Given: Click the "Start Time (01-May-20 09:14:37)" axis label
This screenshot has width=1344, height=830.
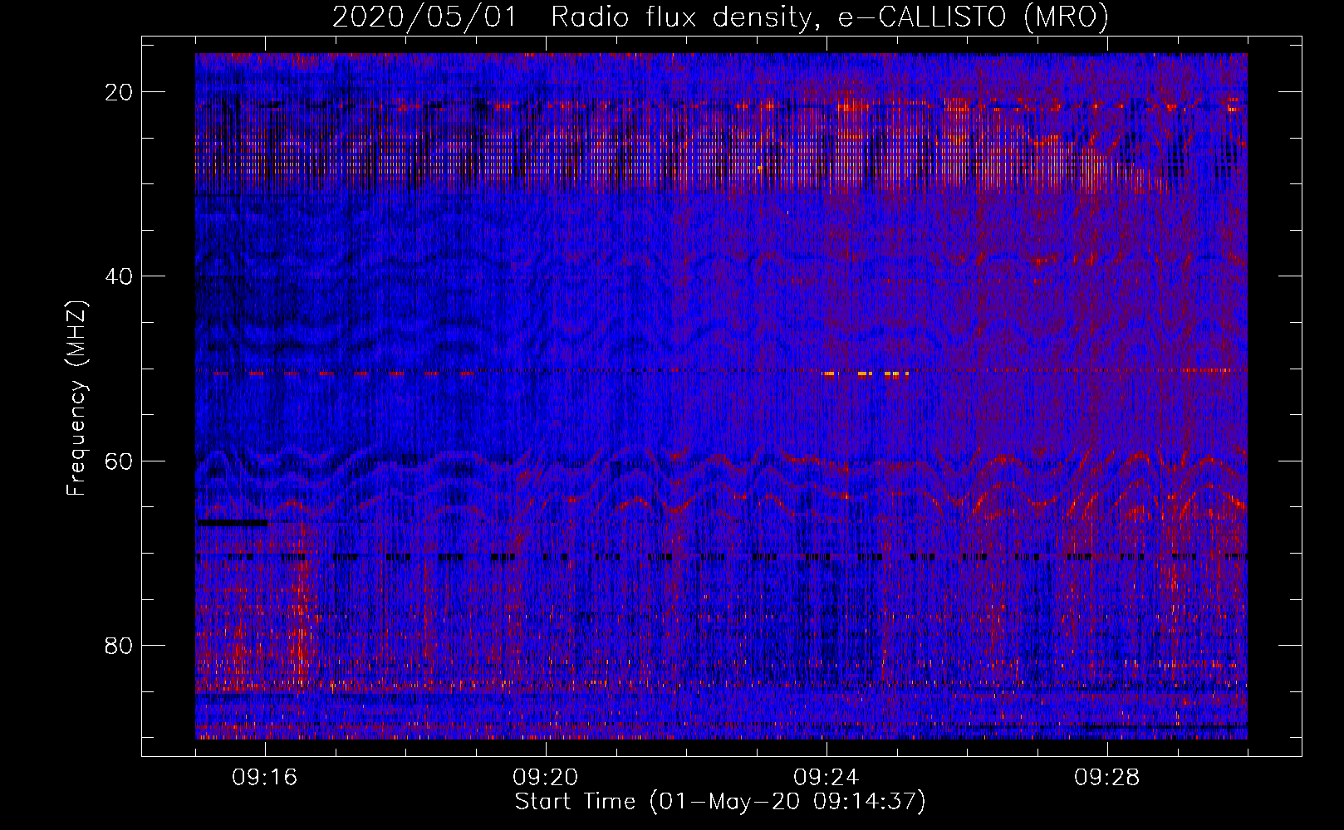Looking at the screenshot, I should point(720,802).
